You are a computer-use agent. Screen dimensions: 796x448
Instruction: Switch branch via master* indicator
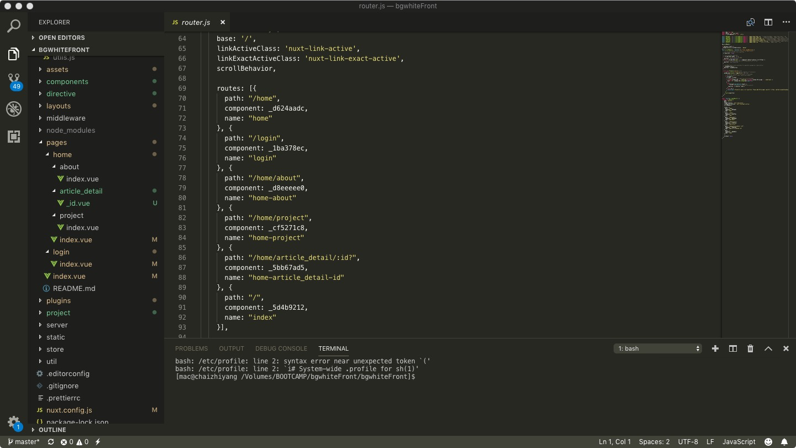coord(23,442)
